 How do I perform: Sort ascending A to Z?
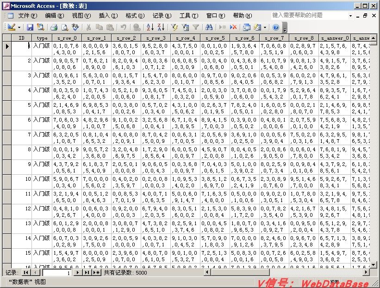(x=150, y=27)
